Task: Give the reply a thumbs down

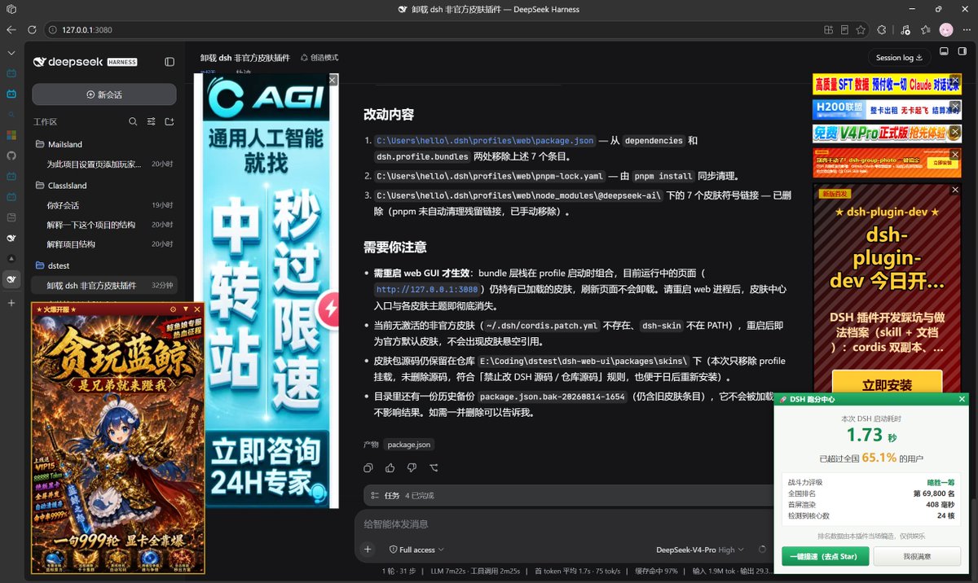Action: coord(412,467)
